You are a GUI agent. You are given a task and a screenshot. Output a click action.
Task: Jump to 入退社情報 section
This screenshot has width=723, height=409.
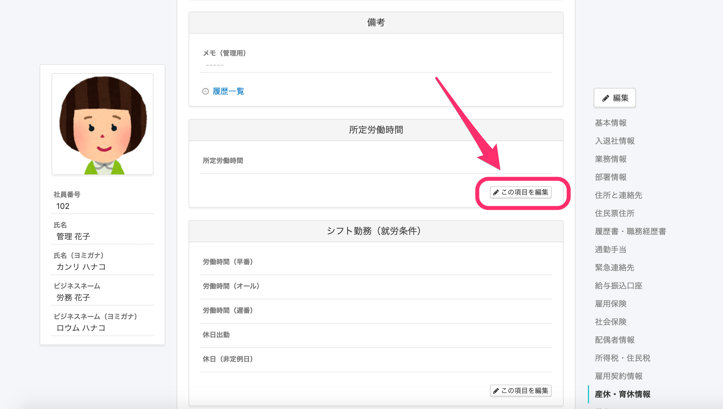point(615,141)
